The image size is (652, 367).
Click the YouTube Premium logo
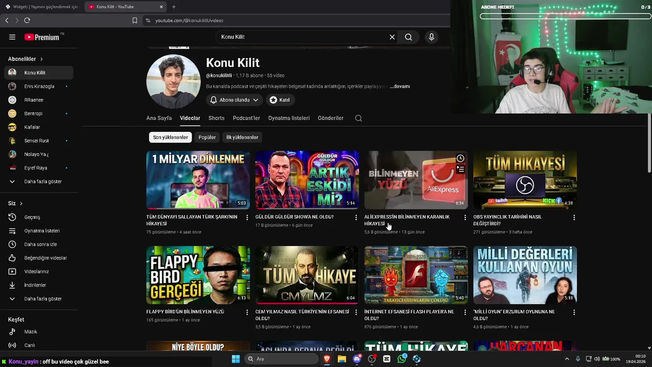tap(44, 37)
